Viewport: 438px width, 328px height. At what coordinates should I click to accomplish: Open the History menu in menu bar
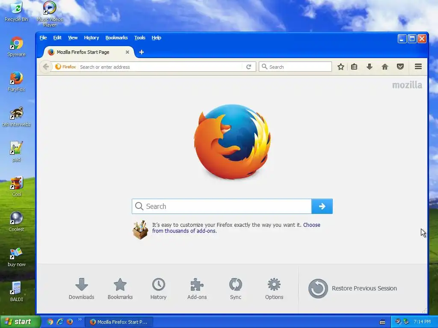click(92, 38)
